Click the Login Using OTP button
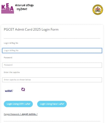The image size is (105, 123). coord(18,104)
